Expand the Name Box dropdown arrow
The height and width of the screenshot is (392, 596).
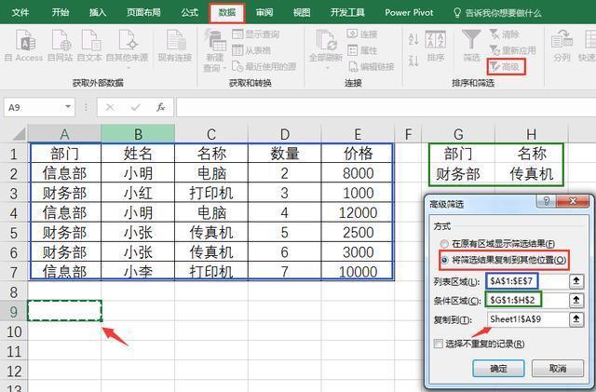point(68,107)
